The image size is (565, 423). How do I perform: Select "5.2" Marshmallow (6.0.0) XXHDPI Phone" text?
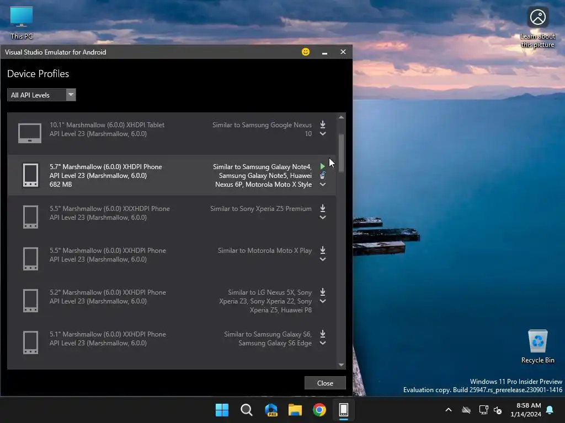point(108,292)
